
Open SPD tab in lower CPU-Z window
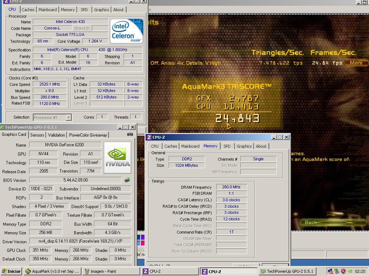[227, 146]
